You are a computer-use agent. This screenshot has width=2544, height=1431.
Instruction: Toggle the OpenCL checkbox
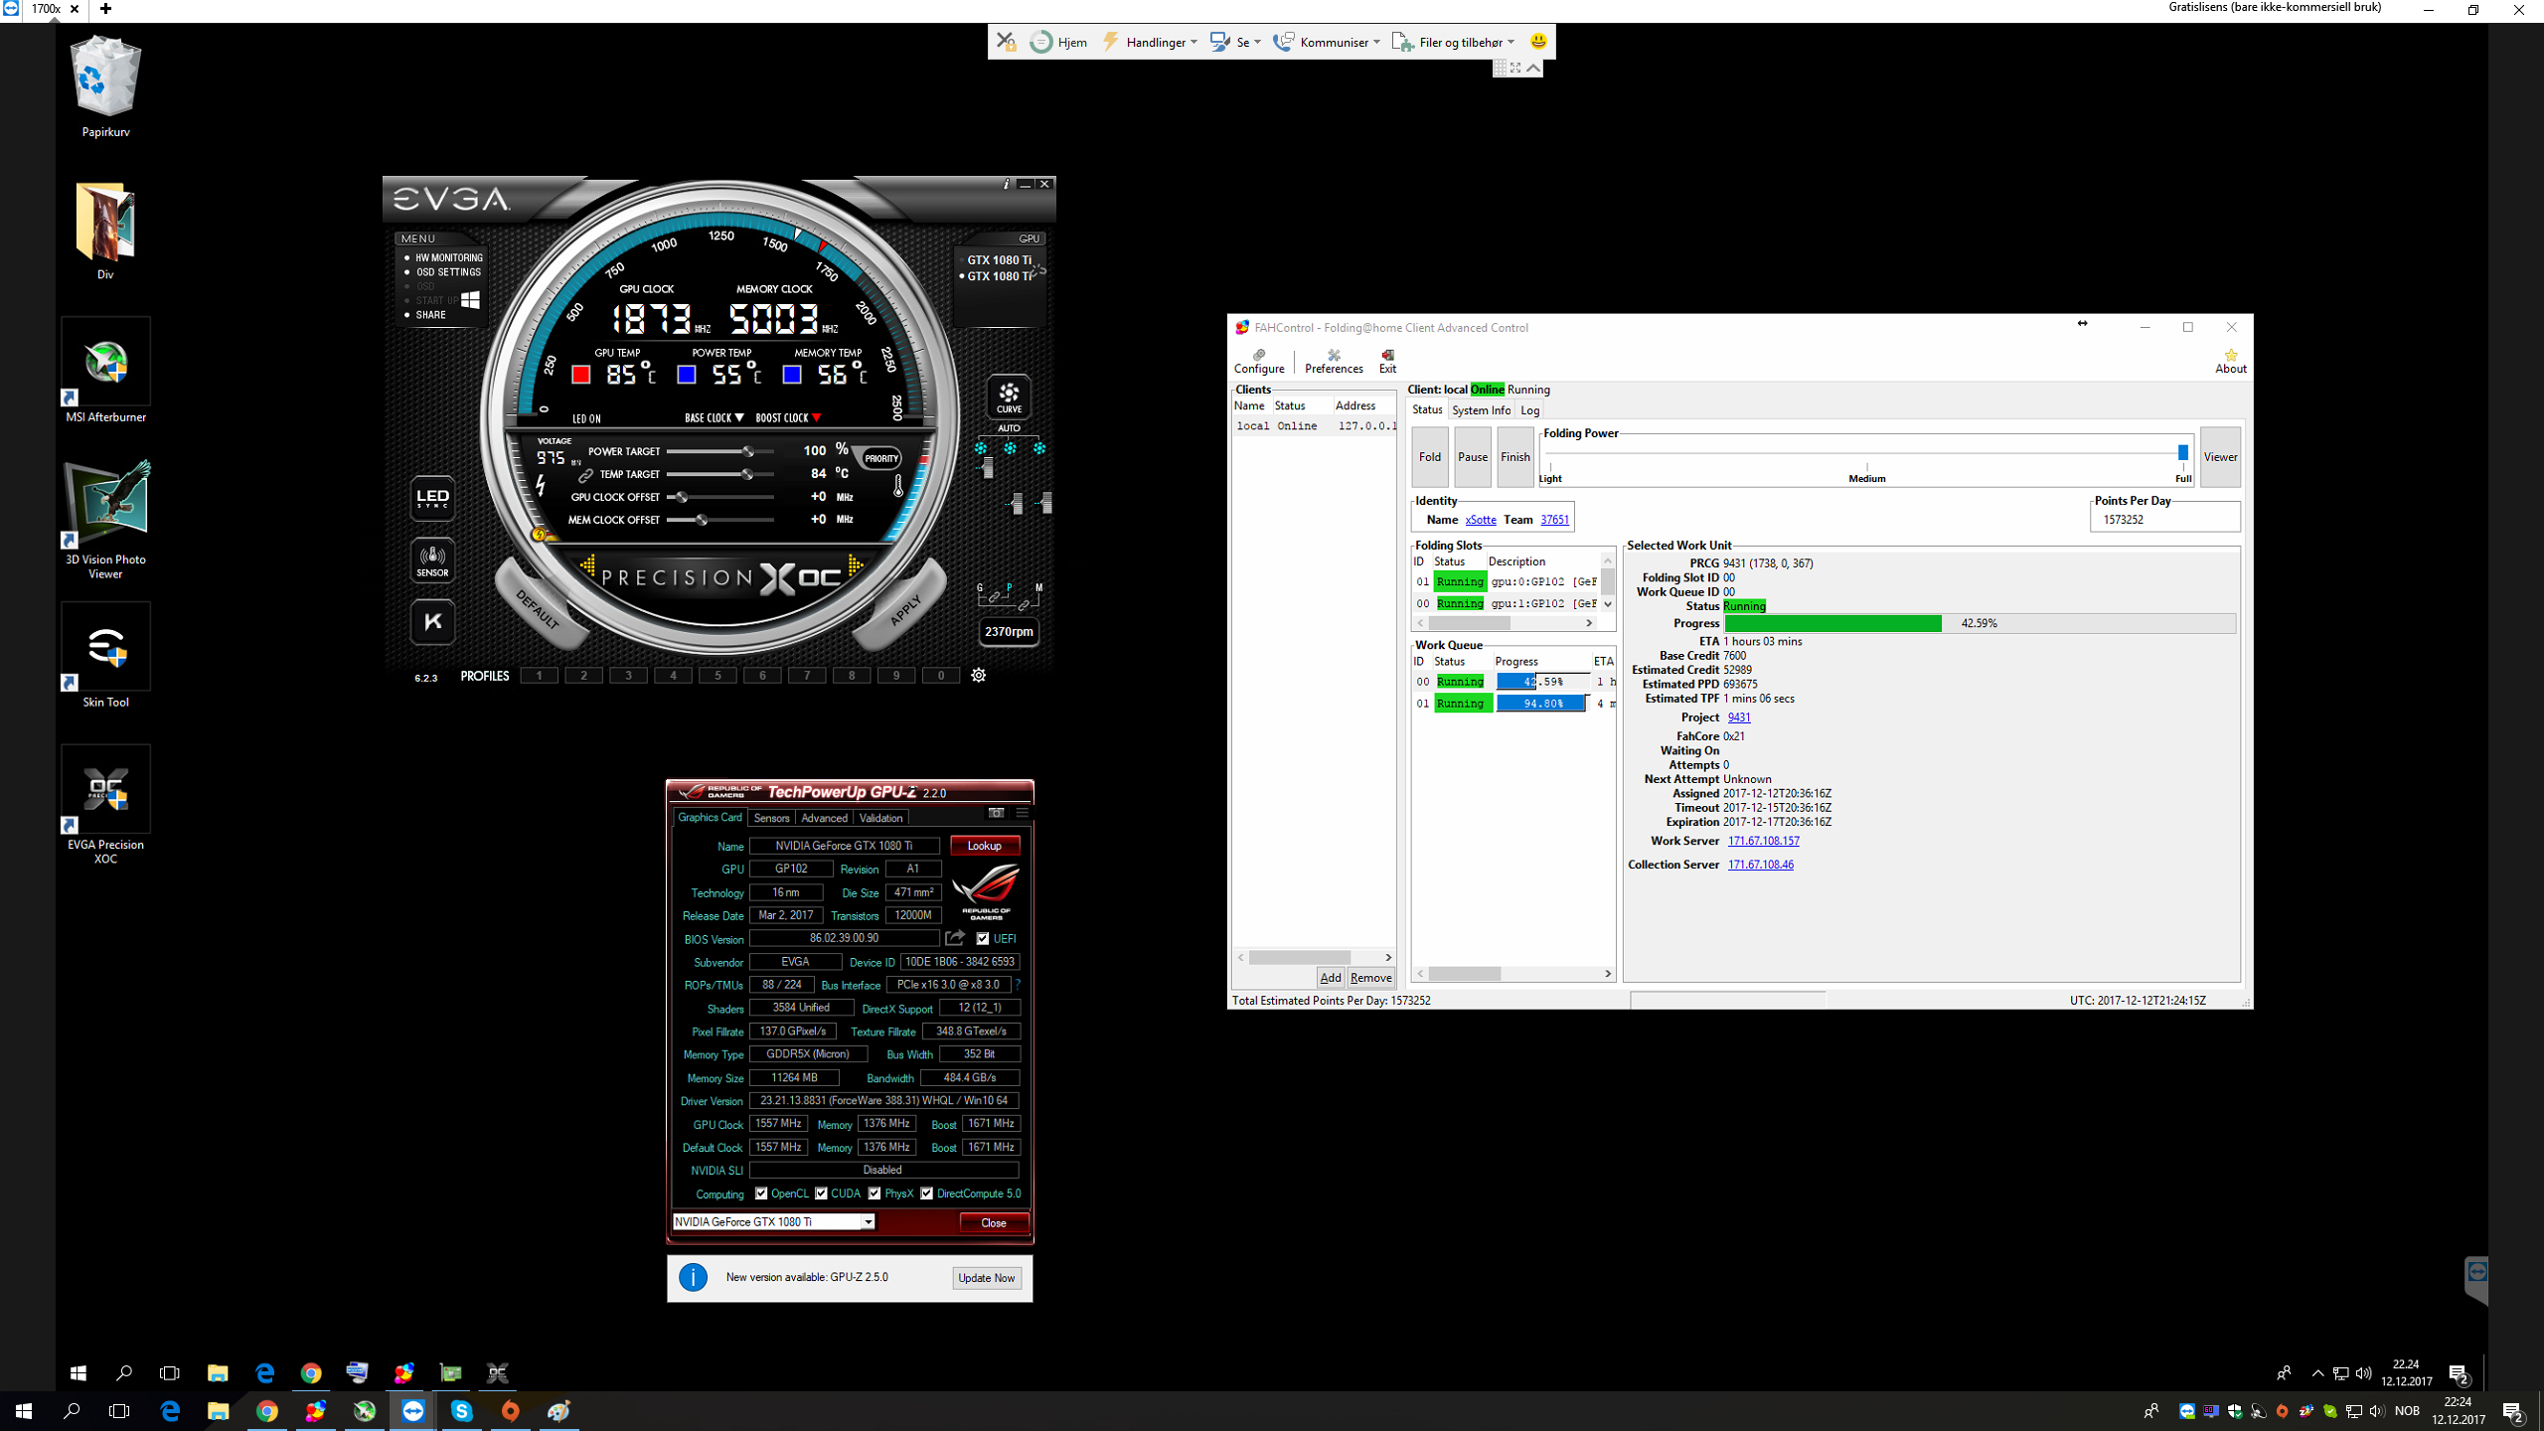[761, 1193]
